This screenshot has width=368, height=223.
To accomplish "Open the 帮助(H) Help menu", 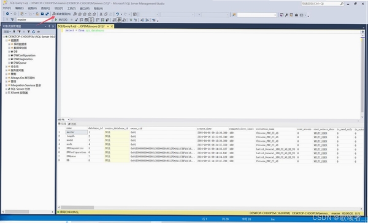I will click(x=98, y=9).
